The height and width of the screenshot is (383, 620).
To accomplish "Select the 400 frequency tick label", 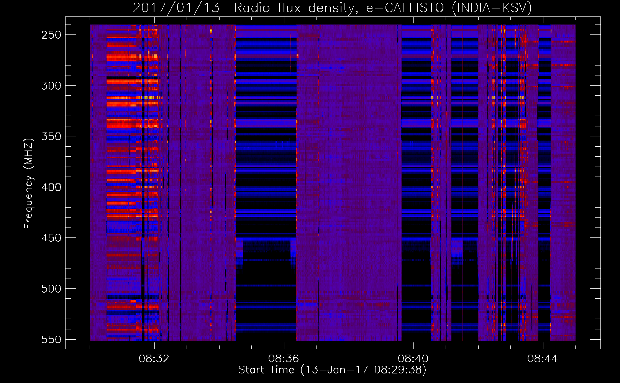I will pos(51,187).
